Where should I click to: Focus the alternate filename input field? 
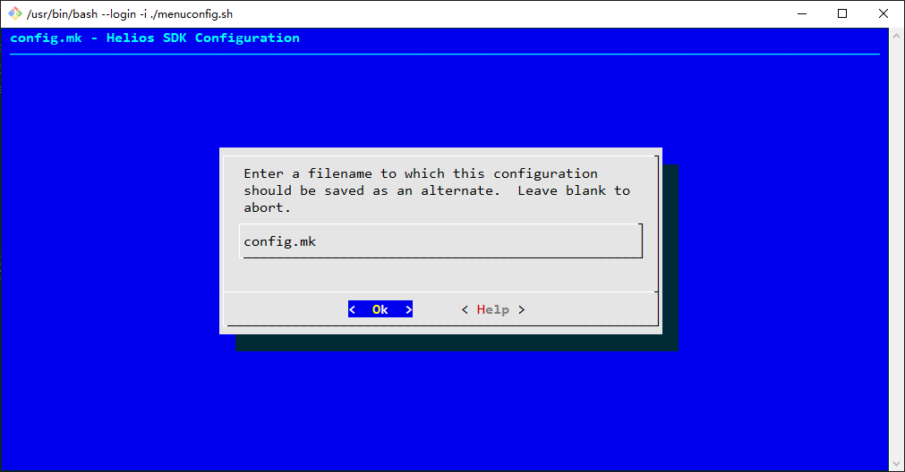pos(441,241)
